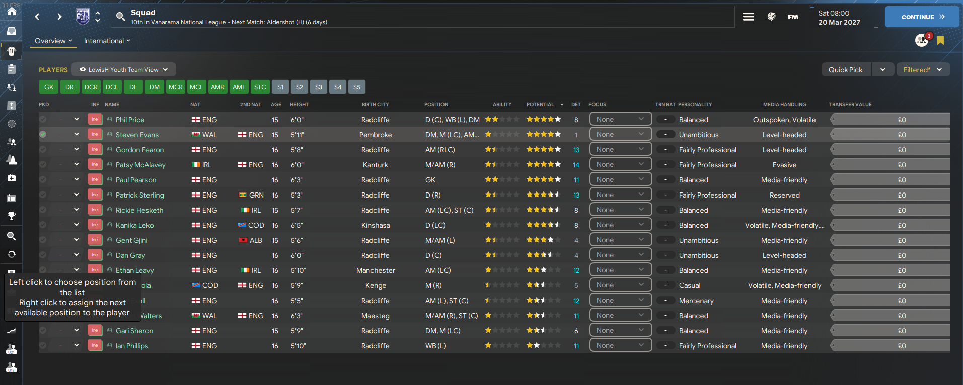Screen dimensions: 963x385
Task: Open the world globe icon
Action: pyautogui.click(x=771, y=17)
